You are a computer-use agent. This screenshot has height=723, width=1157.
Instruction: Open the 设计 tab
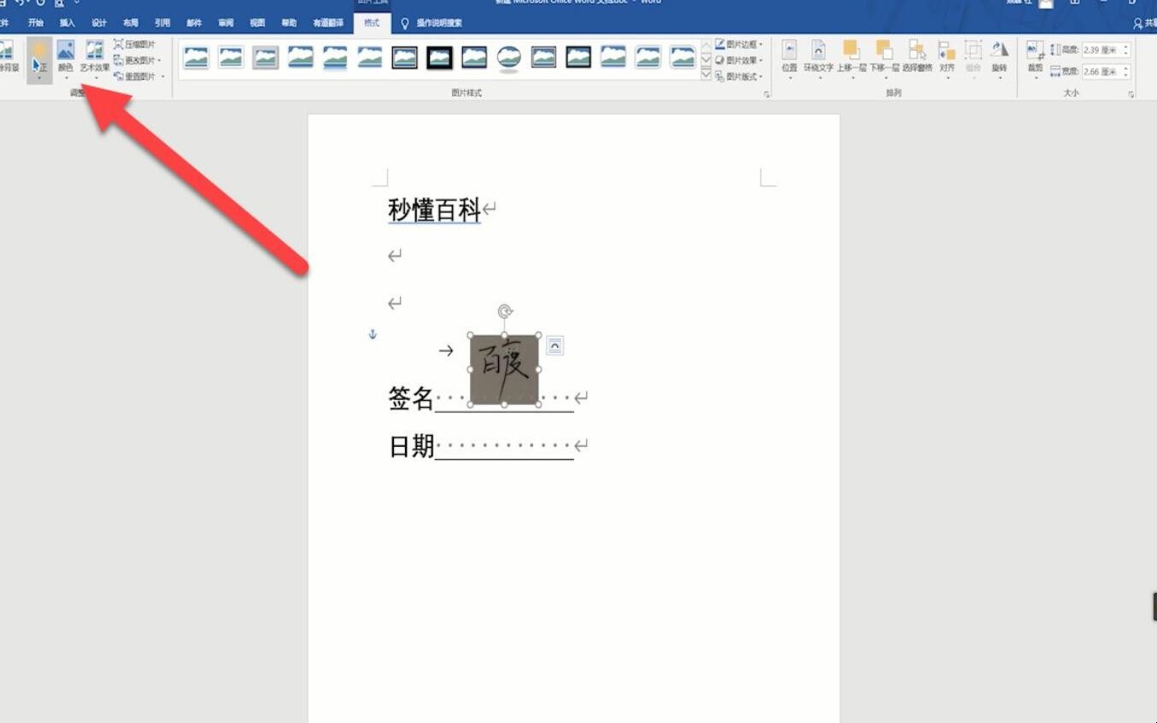click(x=99, y=23)
